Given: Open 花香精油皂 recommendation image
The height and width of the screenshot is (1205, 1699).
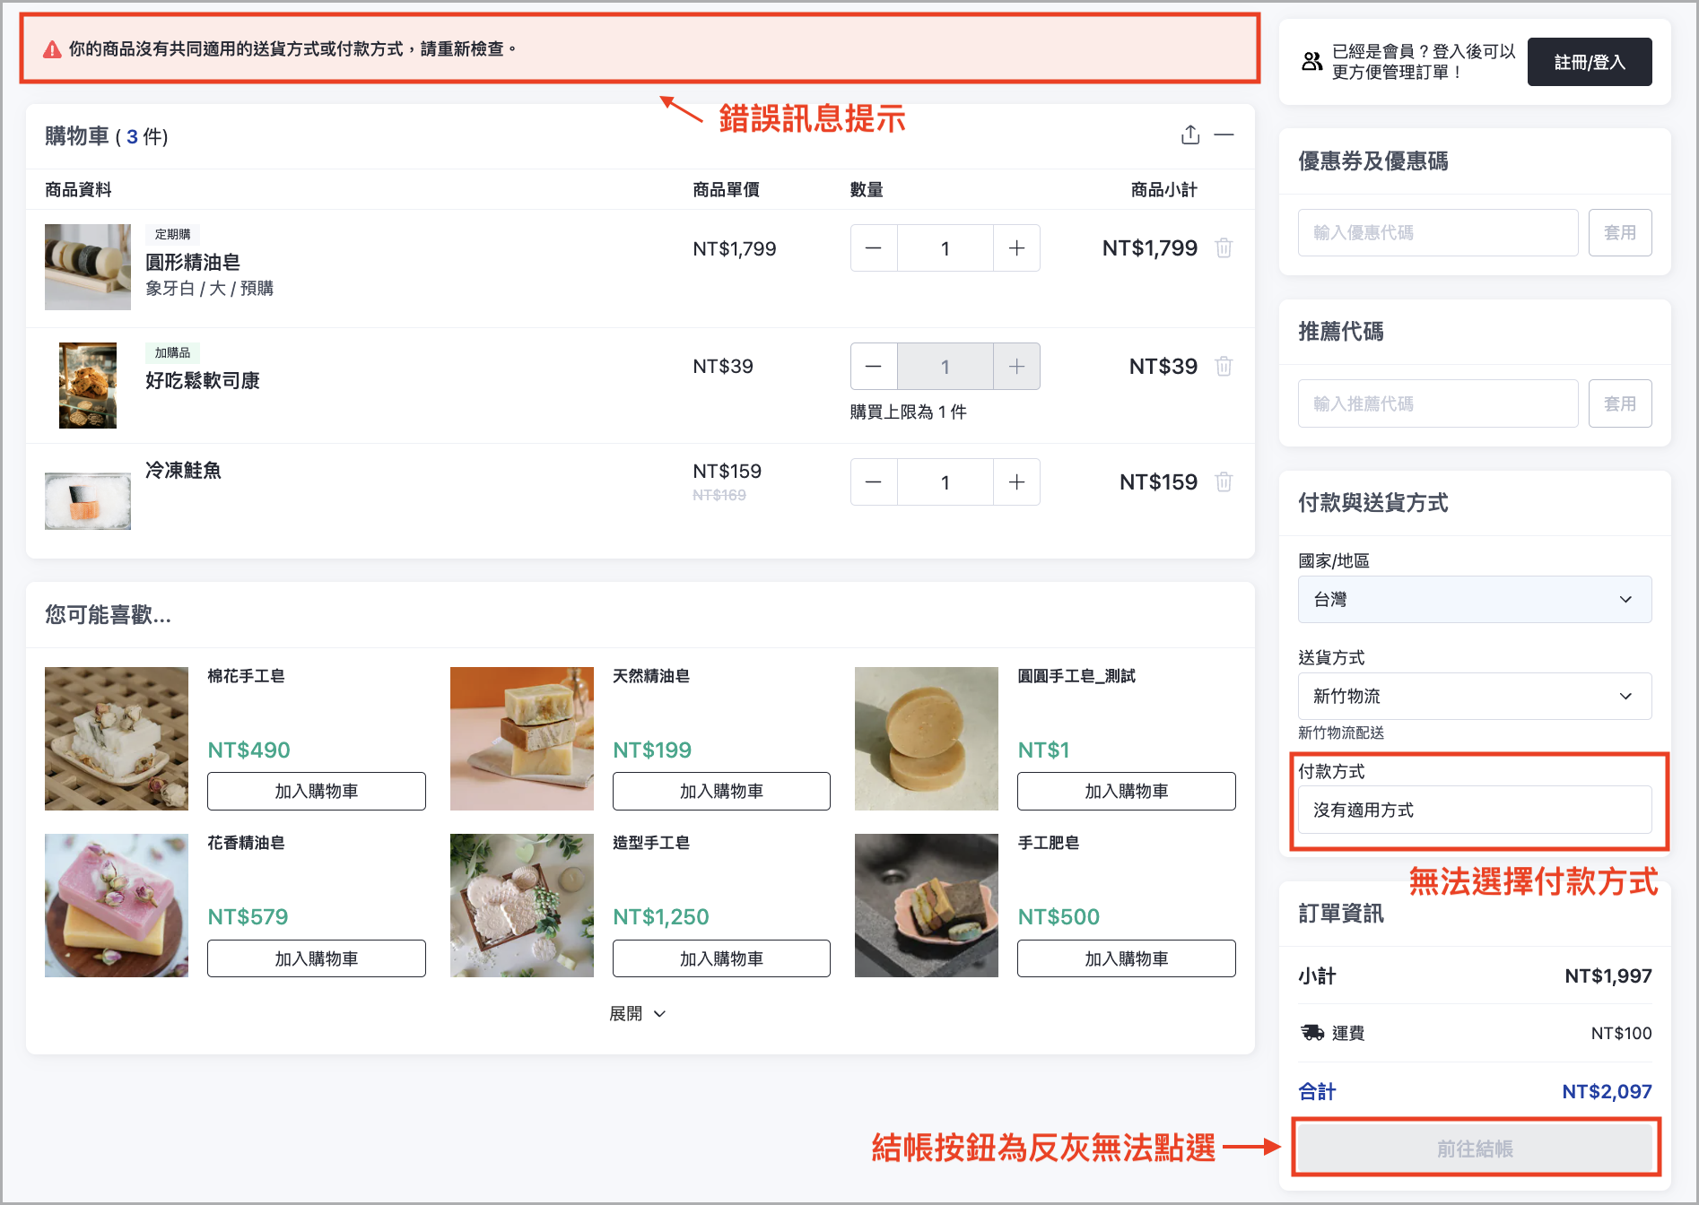Looking at the screenshot, I should (117, 906).
